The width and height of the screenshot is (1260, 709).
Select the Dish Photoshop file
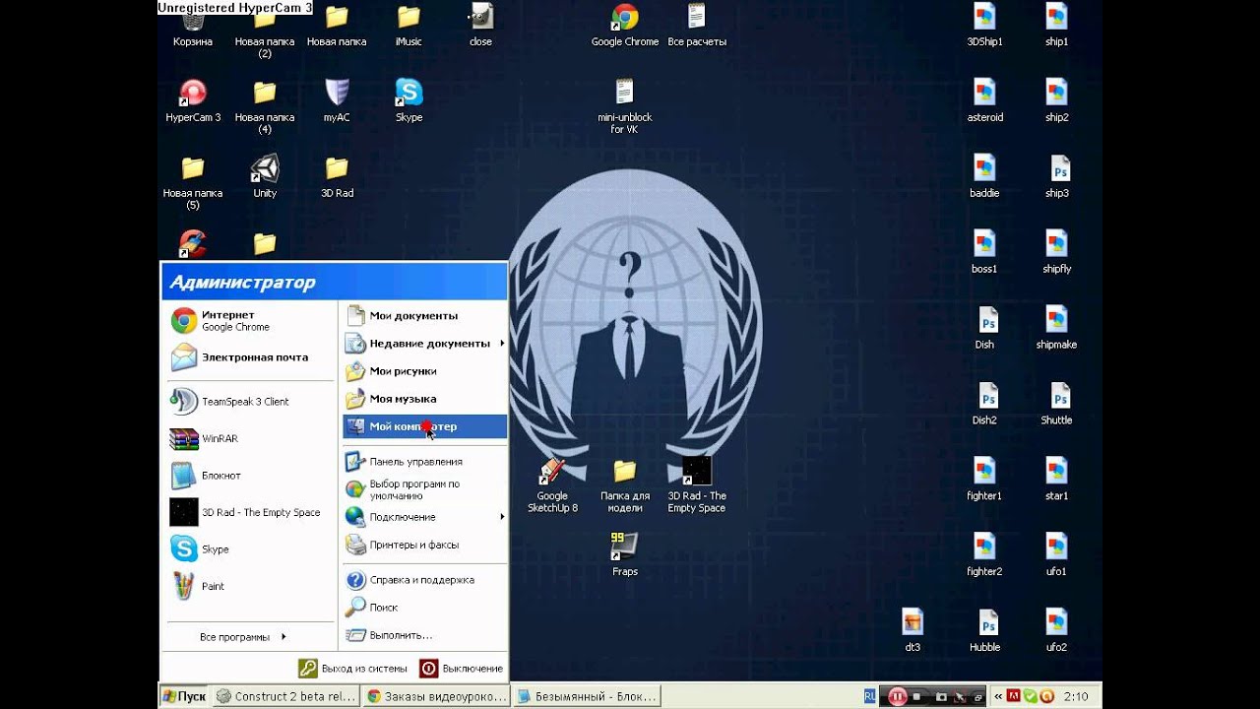point(984,329)
